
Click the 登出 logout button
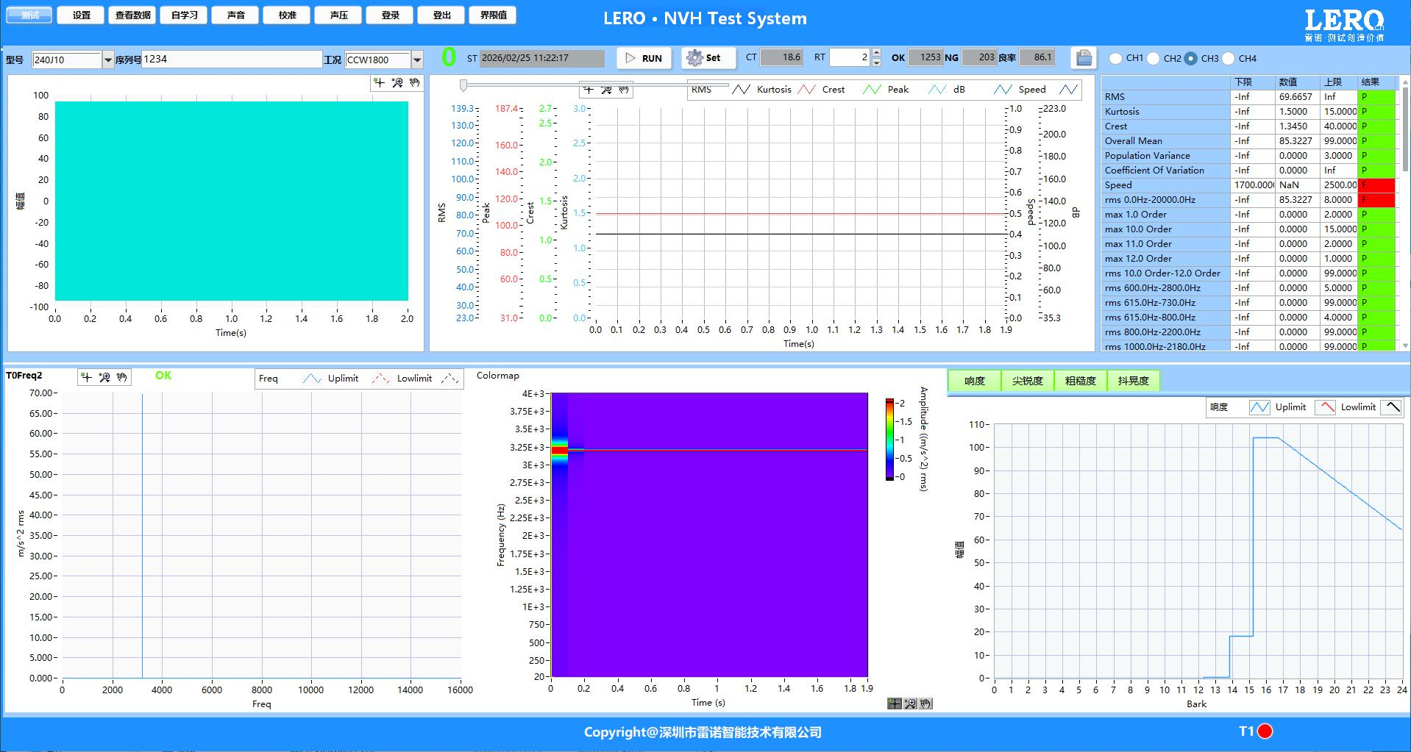coord(442,15)
